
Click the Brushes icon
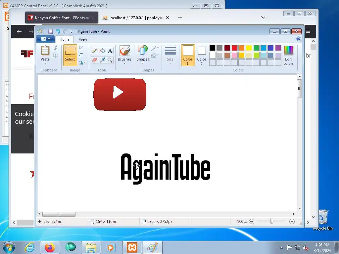tap(124, 51)
